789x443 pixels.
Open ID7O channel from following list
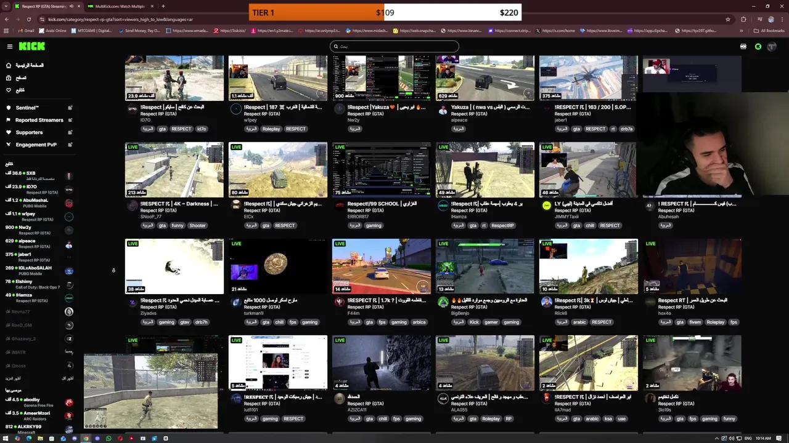[38, 189]
